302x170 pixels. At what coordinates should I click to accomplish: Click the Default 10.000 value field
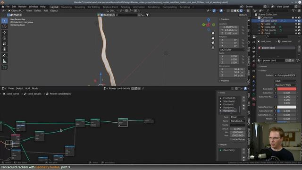tap(237, 129)
